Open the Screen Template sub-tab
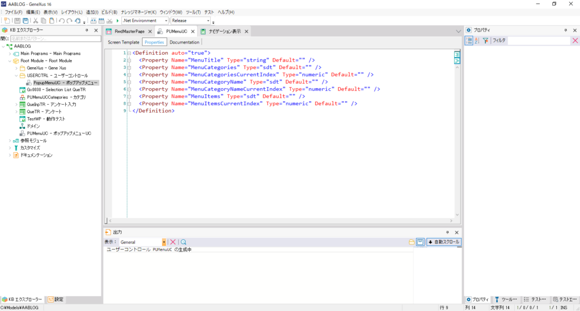 click(123, 42)
